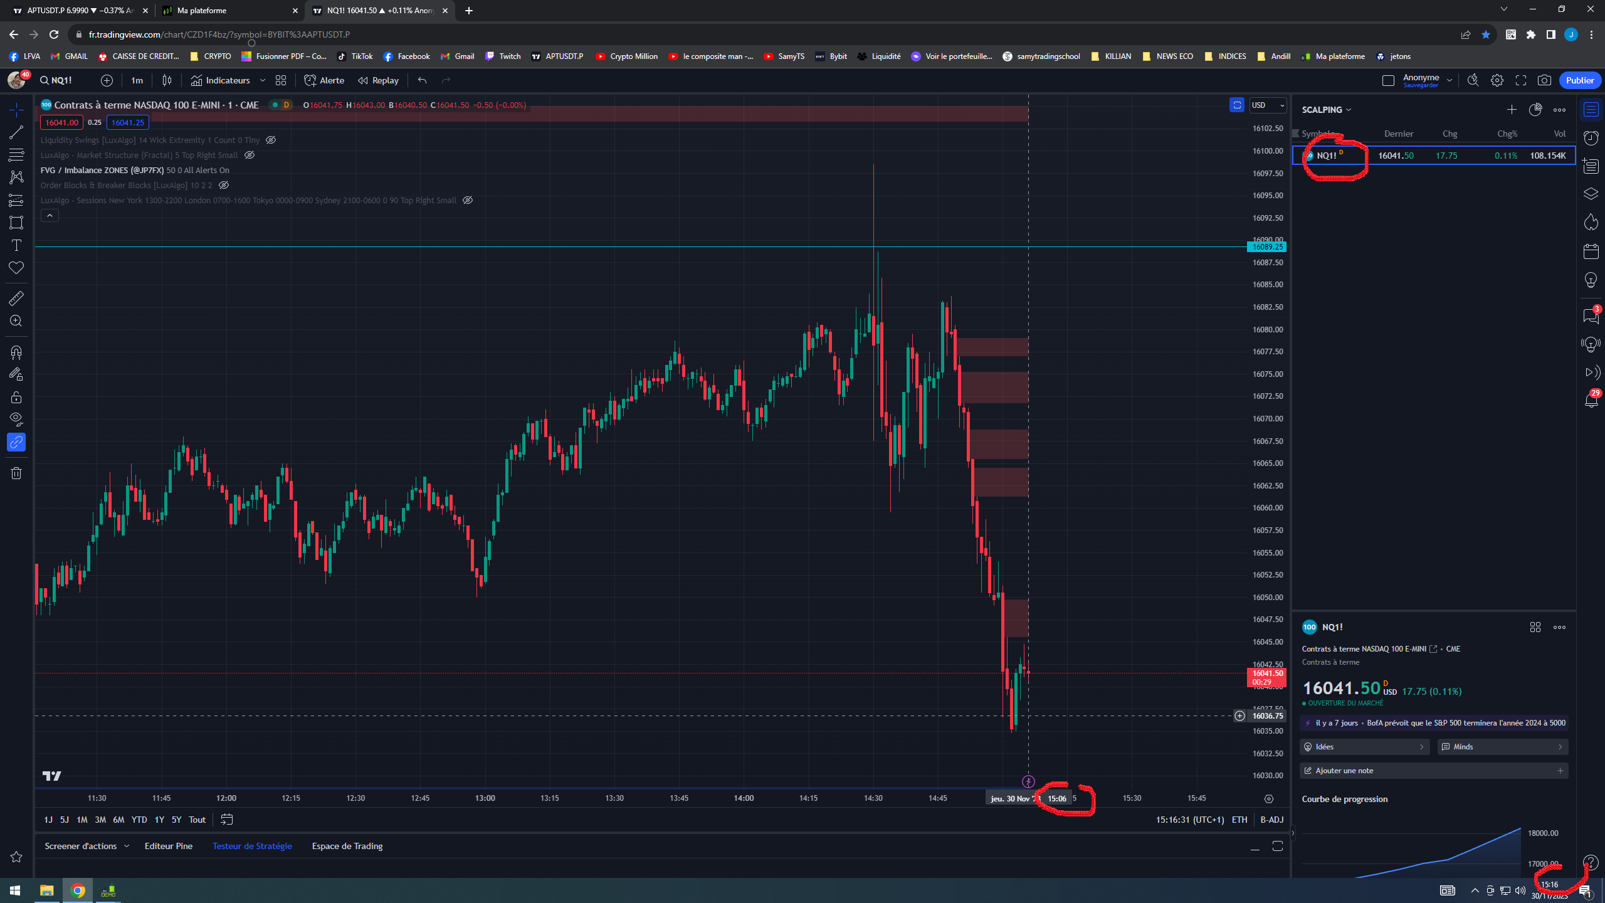1605x903 pixels.
Task: Open the USD currency dropdown
Action: [1268, 105]
